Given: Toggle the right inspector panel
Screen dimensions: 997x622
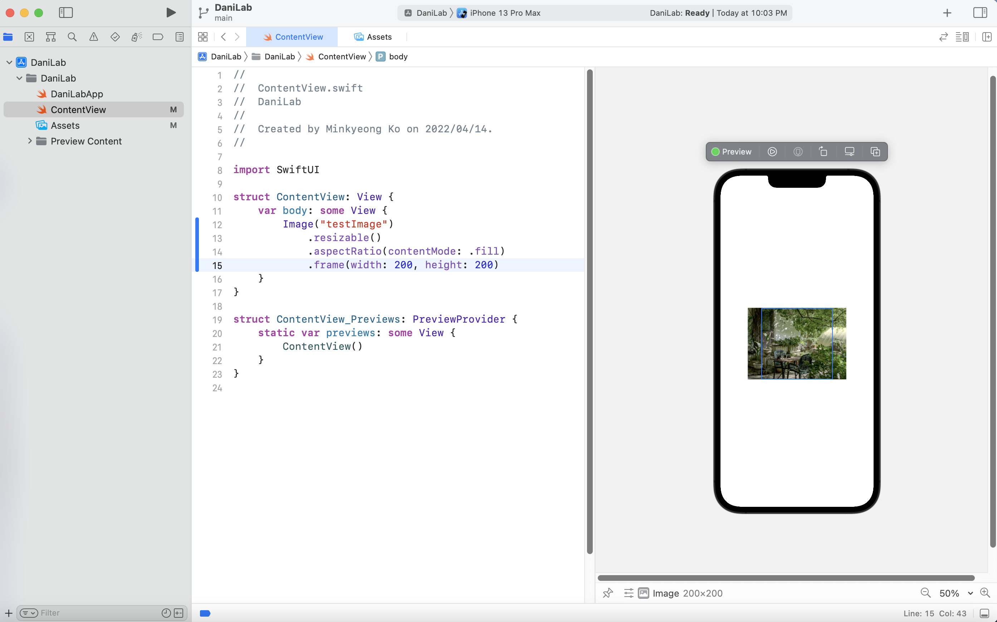Looking at the screenshot, I should (x=980, y=13).
